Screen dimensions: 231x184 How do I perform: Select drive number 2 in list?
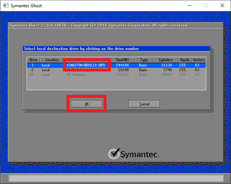tap(32, 70)
